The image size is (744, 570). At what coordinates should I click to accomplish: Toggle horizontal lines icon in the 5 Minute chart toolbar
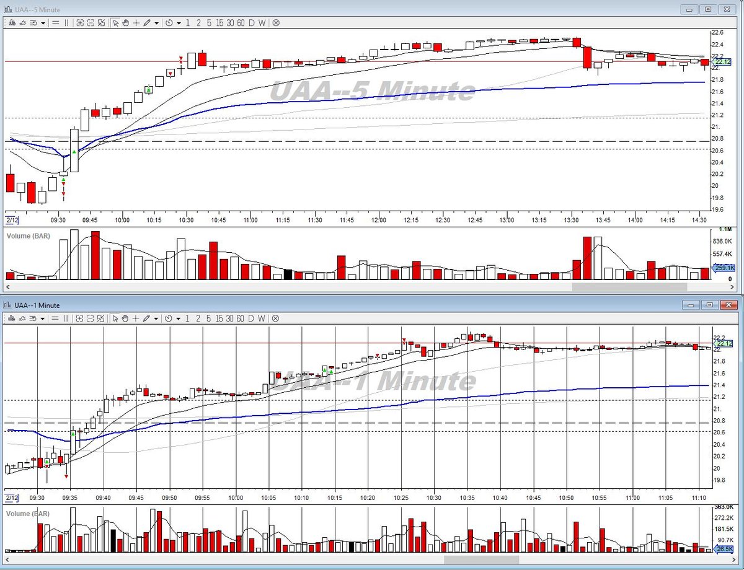55,23
